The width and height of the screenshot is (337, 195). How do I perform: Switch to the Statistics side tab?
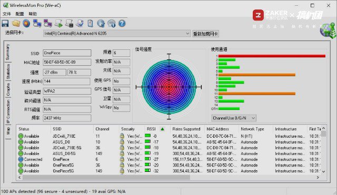8,71
